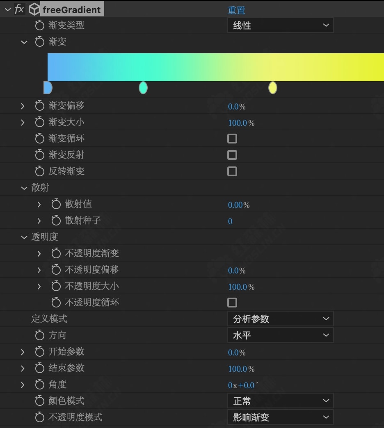This screenshot has width=384, height=428.
Task: Click the stopwatch beside 散射值
Action: [x=56, y=204]
